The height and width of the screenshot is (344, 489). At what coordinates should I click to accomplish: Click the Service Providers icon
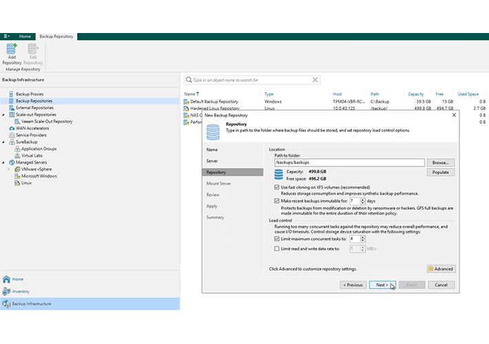(x=12, y=136)
